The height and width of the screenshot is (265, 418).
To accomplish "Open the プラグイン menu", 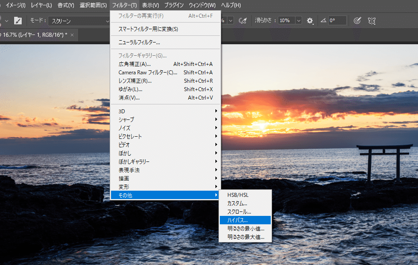I will point(174,5).
